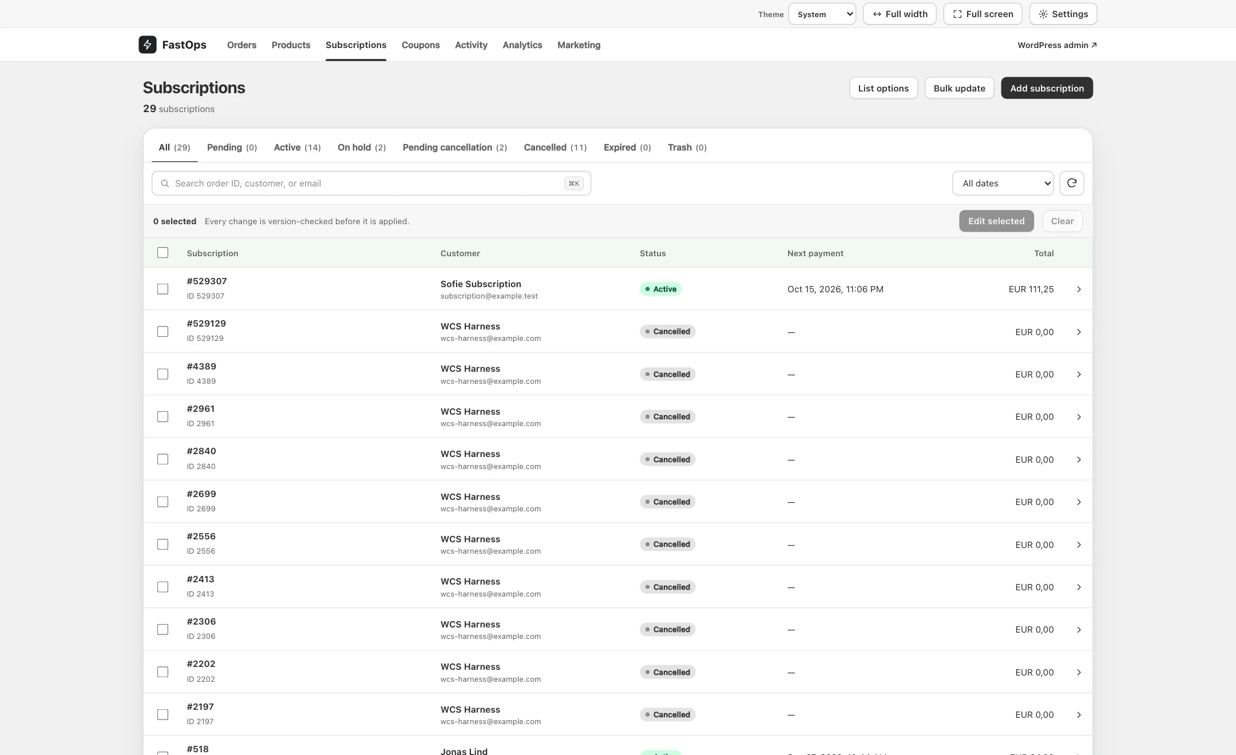Open the Marketing nav item
1236x755 pixels.
click(579, 45)
